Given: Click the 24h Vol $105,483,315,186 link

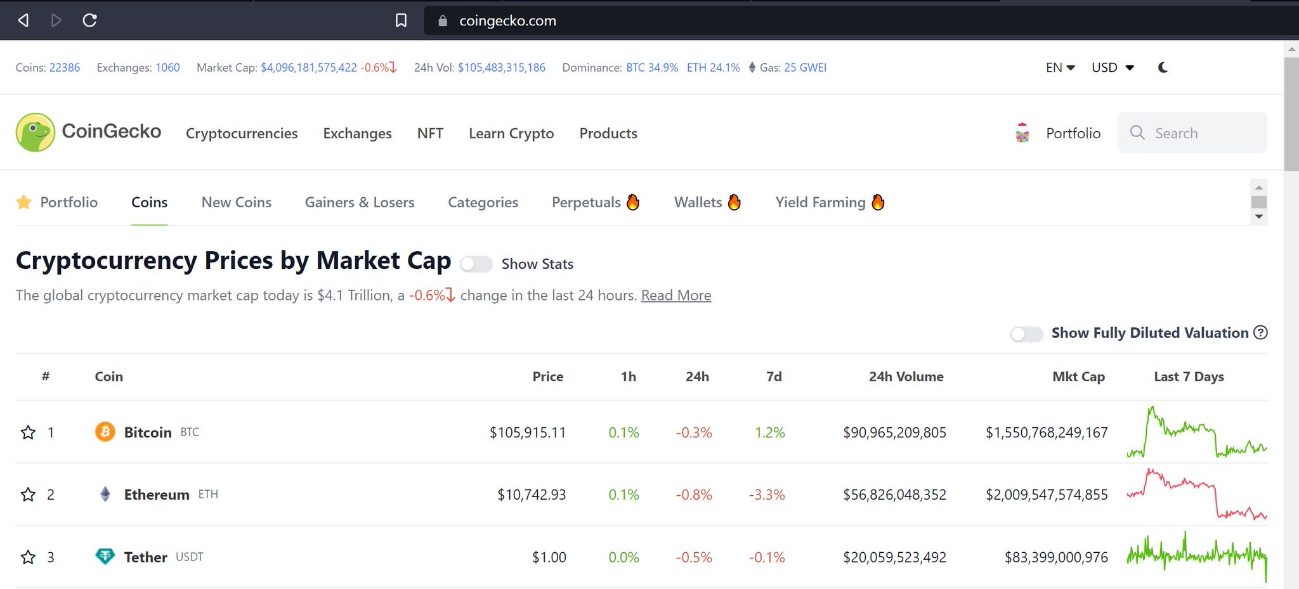Looking at the screenshot, I should click(x=502, y=67).
